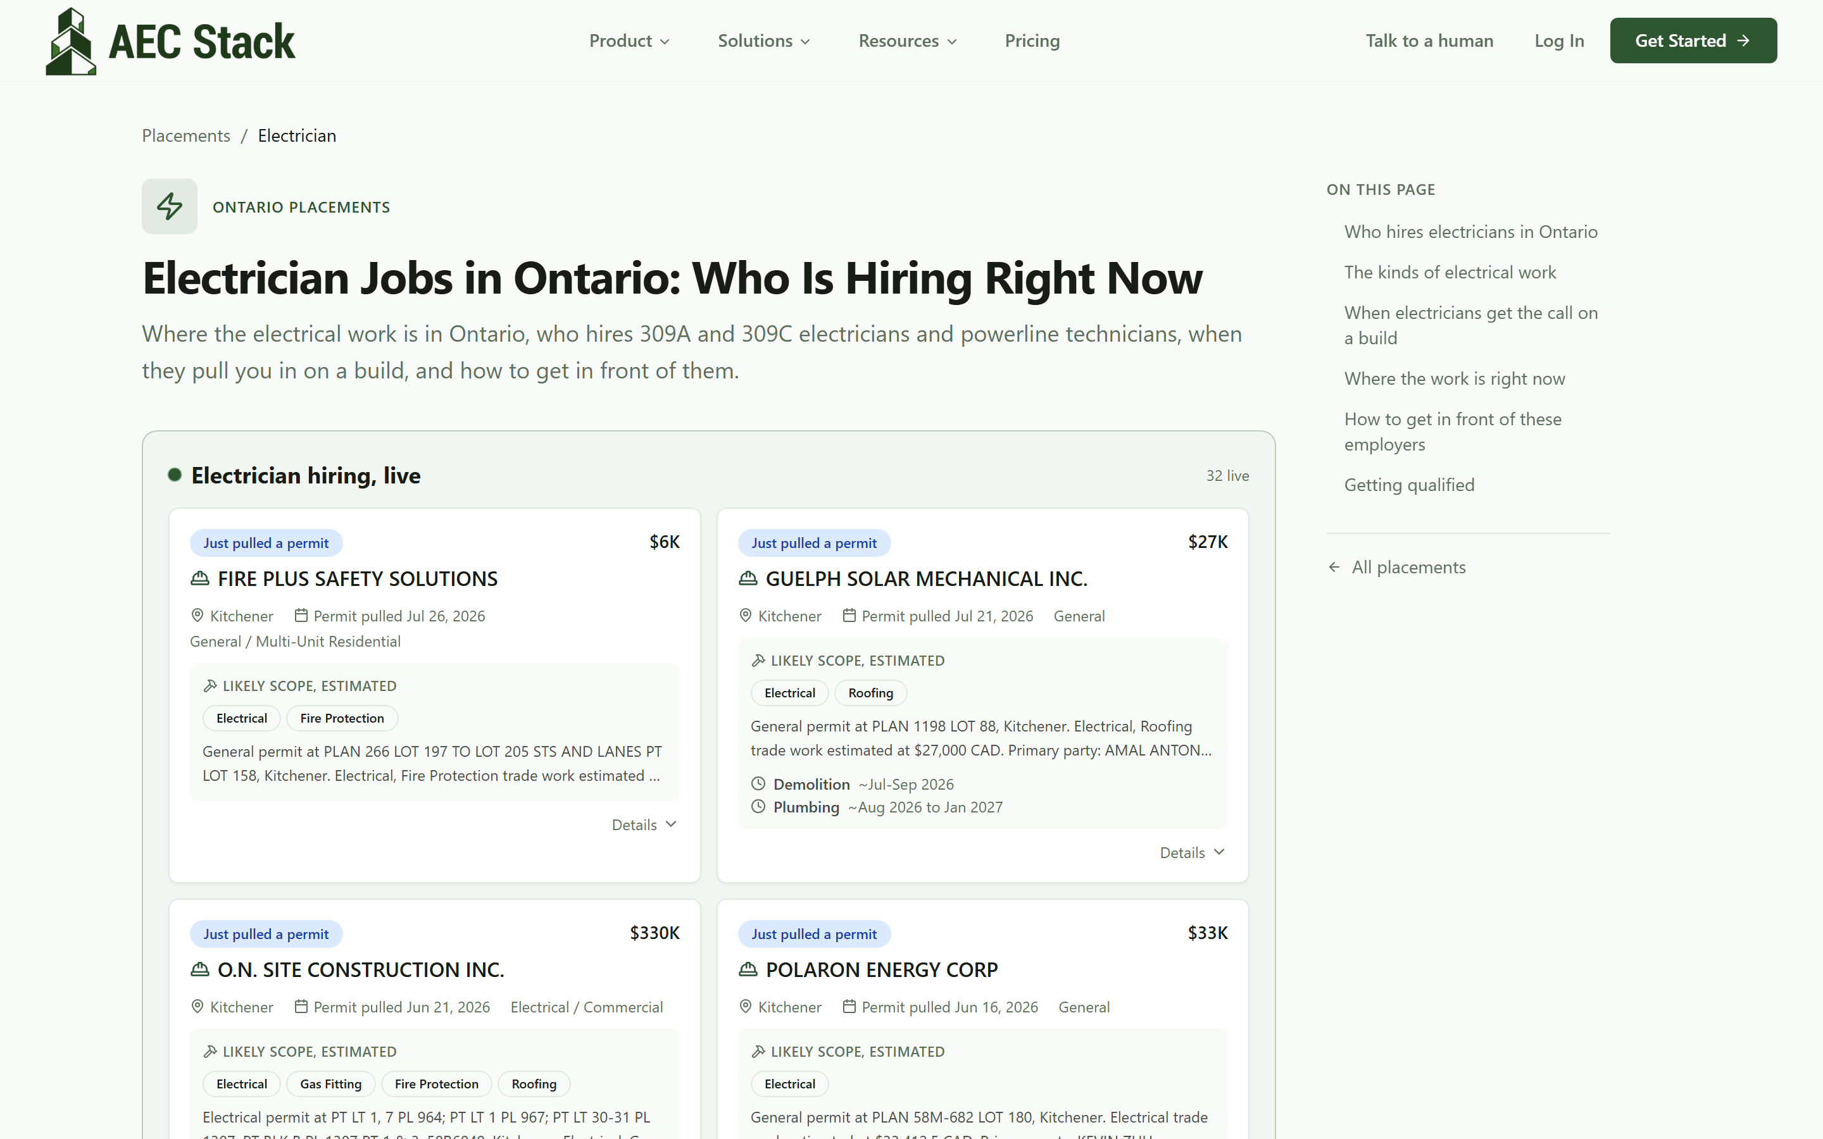Image resolution: width=1823 pixels, height=1139 pixels.
Task: Click the hammer scope icon in the O.N. Site Construction card
Action: (210, 1052)
